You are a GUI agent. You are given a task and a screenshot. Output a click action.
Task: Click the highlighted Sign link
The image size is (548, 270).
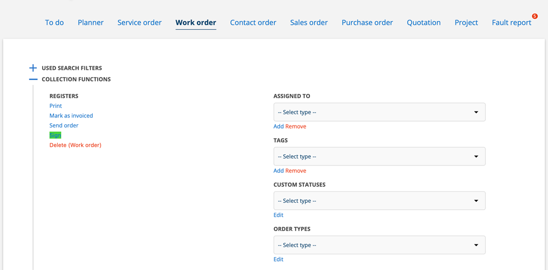[x=55, y=135]
